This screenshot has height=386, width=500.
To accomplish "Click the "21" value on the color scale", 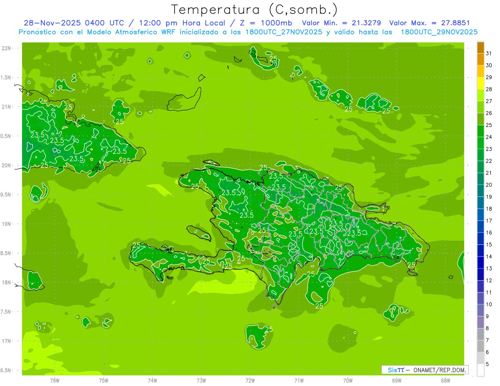I will click(489, 173).
